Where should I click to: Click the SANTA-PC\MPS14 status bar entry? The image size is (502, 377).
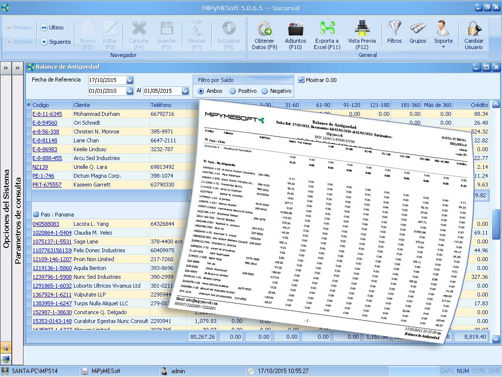35,371
